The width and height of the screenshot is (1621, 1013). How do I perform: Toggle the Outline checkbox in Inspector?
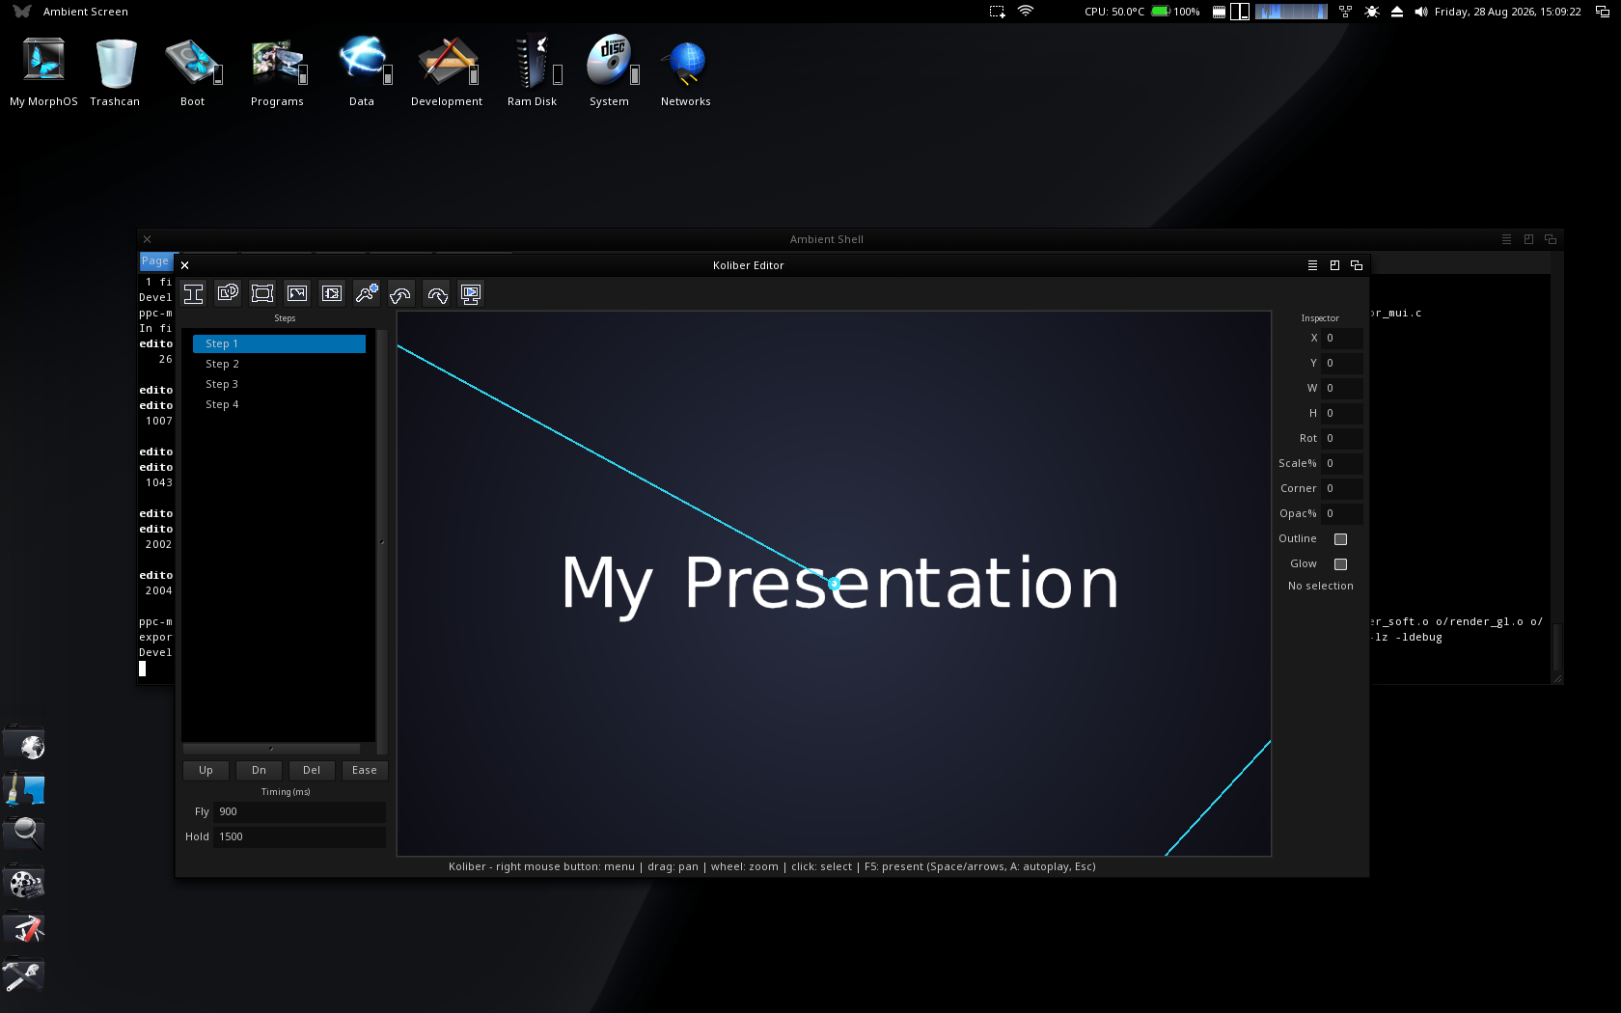[1340, 539]
